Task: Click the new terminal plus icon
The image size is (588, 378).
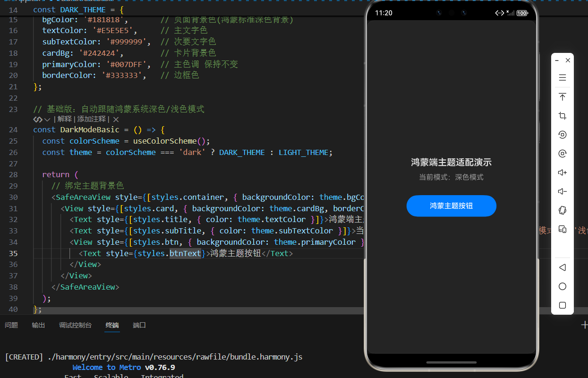Action: [x=584, y=325]
